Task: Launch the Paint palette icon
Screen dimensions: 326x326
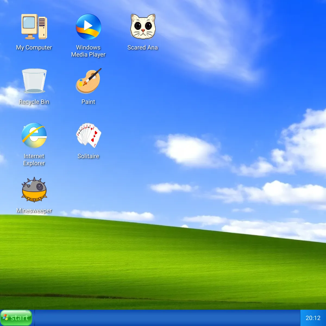Action: tap(88, 81)
